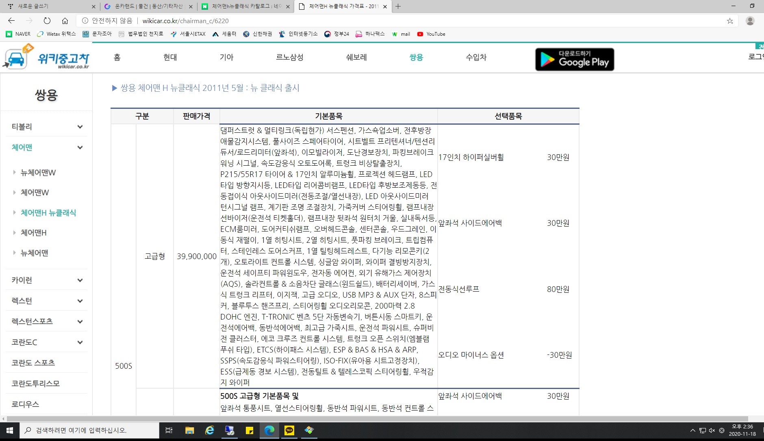The width and height of the screenshot is (764, 441).
Task: Click the horizontal page scrollbar
Action: pyautogui.click(x=377, y=419)
